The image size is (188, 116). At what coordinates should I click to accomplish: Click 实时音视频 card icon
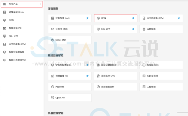point(144,76)
